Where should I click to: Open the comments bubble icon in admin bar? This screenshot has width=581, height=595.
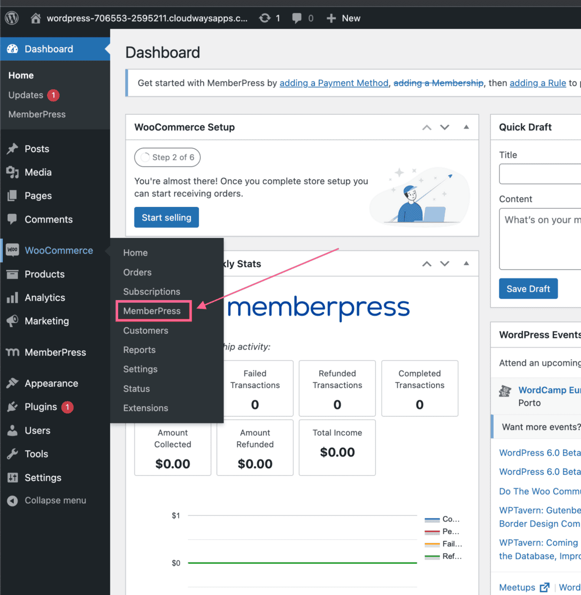click(297, 18)
